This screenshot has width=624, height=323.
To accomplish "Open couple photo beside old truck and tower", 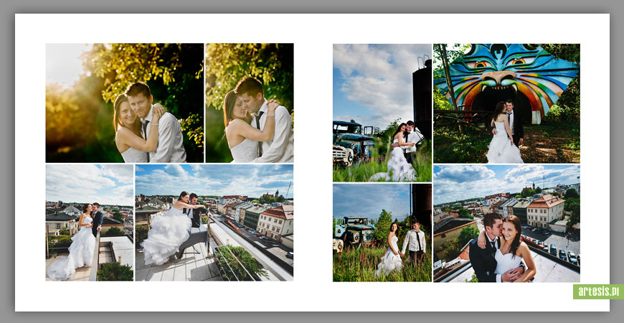I will point(382,113).
